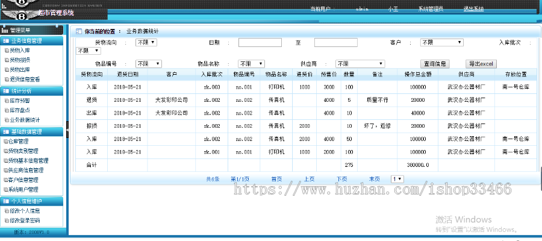Click the end date field after 至
The height and width of the screenshot is (241, 542).
(335, 43)
